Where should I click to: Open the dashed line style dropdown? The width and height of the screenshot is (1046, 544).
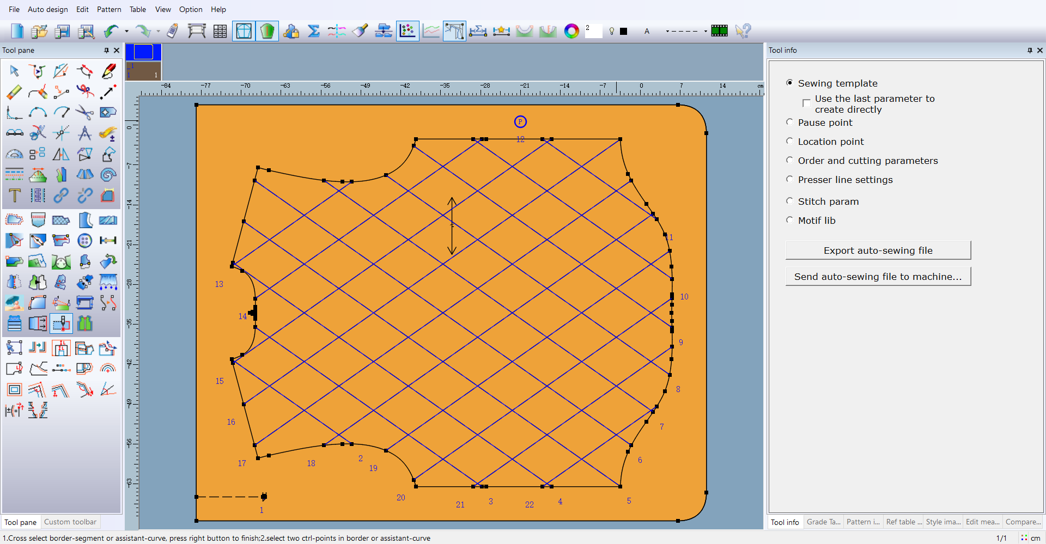706,31
